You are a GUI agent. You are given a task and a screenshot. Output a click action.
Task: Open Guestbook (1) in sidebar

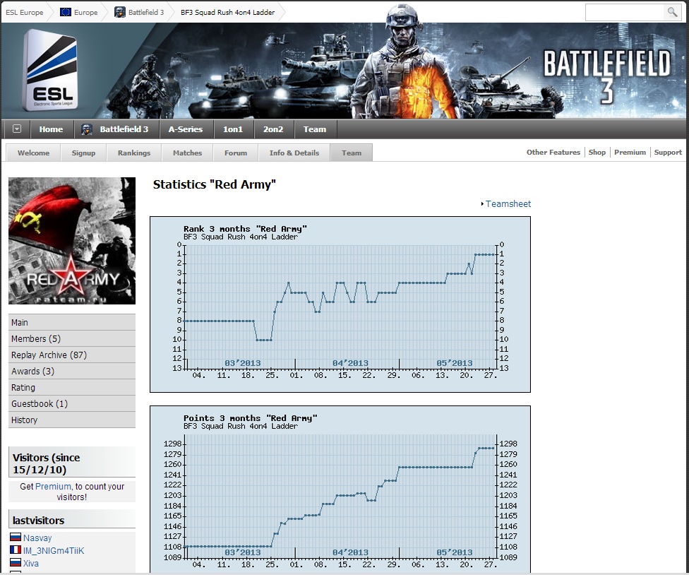[72, 403]
